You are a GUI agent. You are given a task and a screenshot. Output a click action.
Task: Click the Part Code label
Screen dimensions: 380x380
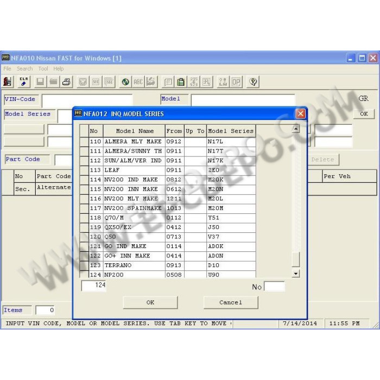pyautogui.click(x=27, y=160)
